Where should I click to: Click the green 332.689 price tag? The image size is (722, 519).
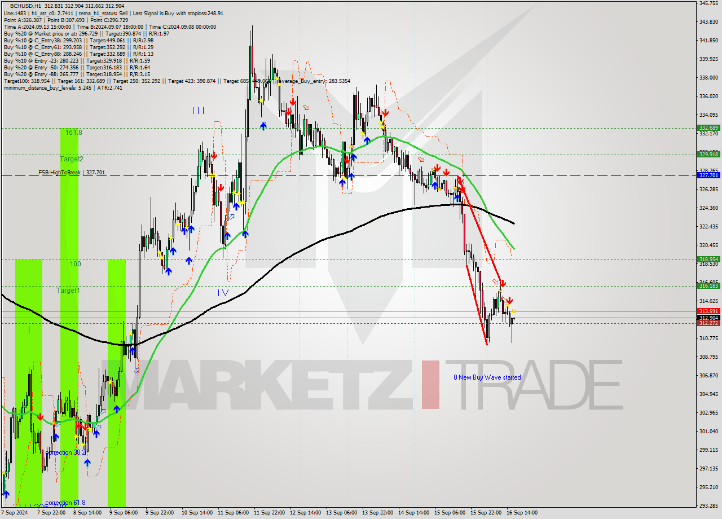pyautogui.click(x=709, y=128)
